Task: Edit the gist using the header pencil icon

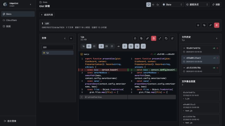Action: pos(210,25)
